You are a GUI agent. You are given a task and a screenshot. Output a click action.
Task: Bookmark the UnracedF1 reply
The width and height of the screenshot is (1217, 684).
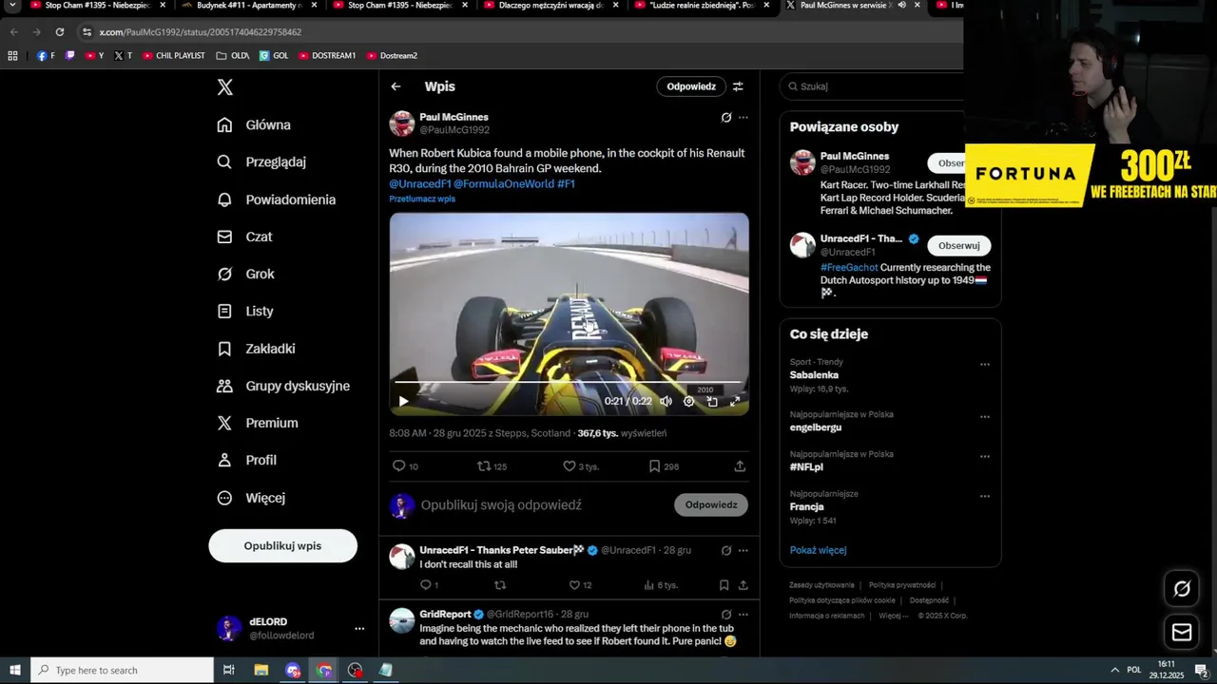(724, 585)
